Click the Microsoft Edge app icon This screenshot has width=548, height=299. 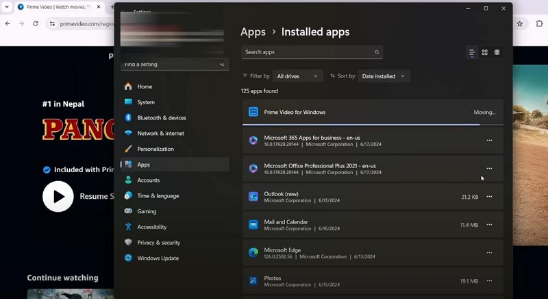click(x=253, y=252)
